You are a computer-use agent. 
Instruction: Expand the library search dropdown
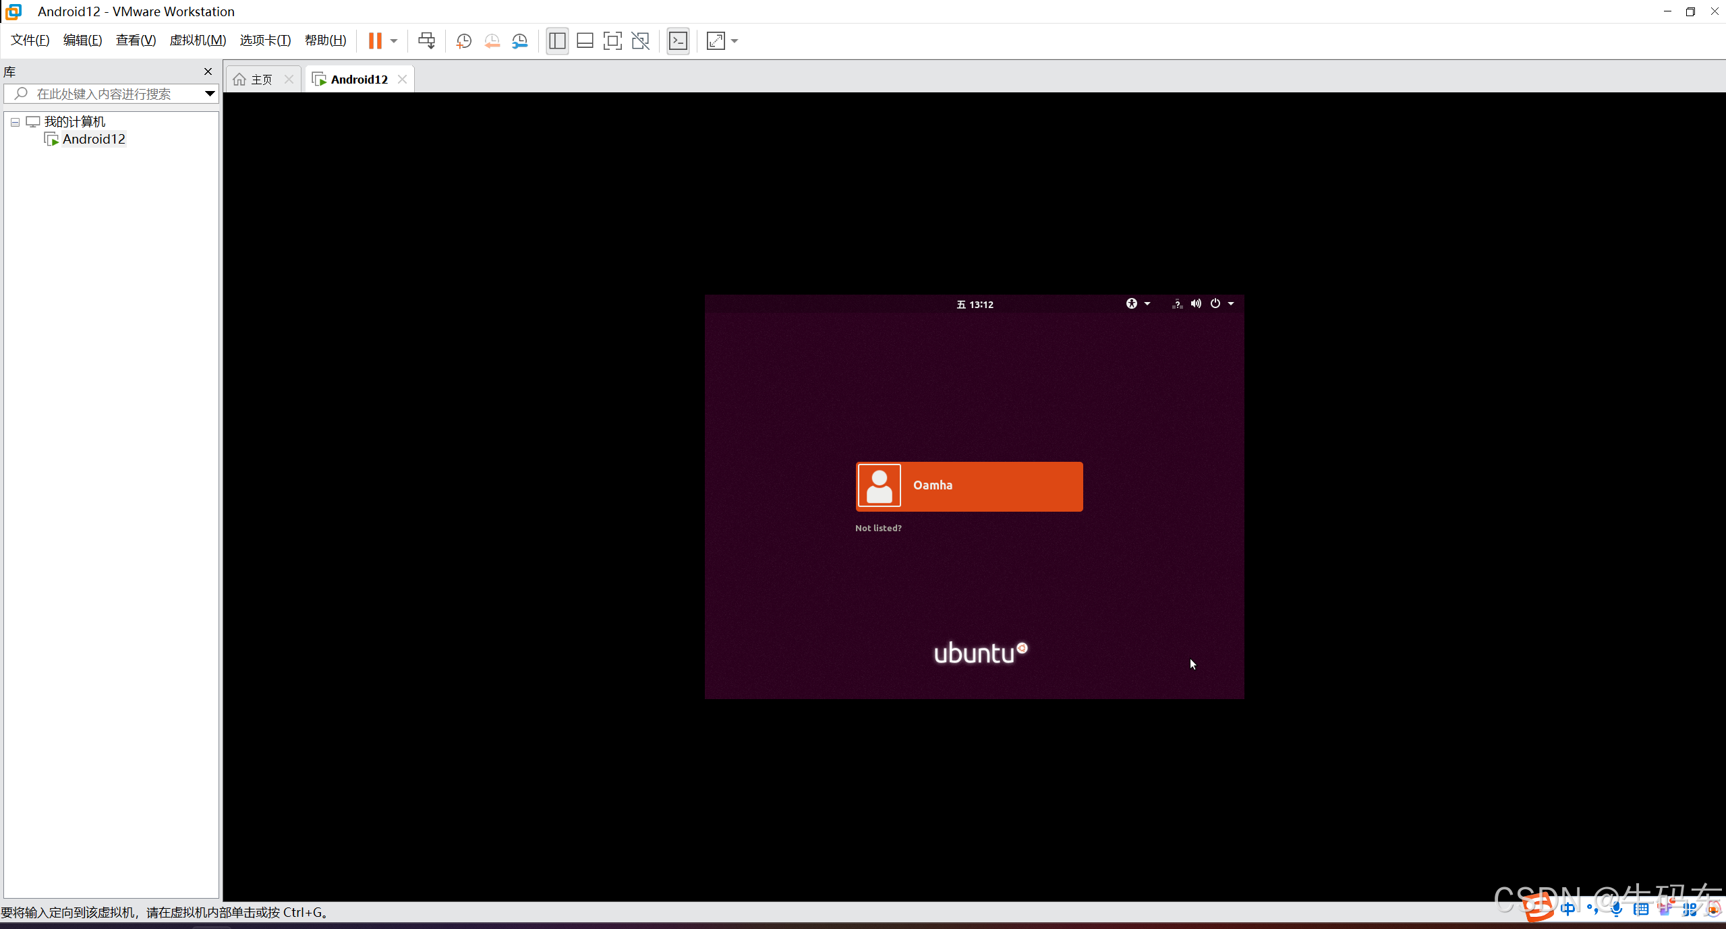click(210, 94)
